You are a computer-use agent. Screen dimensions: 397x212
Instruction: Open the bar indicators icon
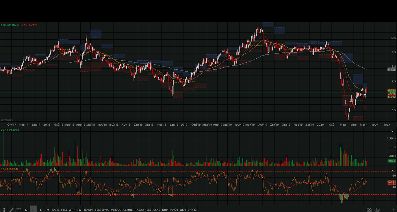pos(377,209)
